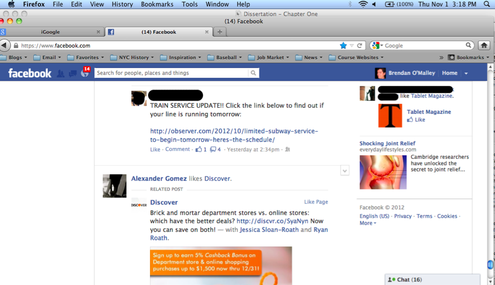Viewport: 495px width, 285px height.
Task: Expand the Job Market bookmarks folder
Action: pyautogui.click(x=269, y=57)
